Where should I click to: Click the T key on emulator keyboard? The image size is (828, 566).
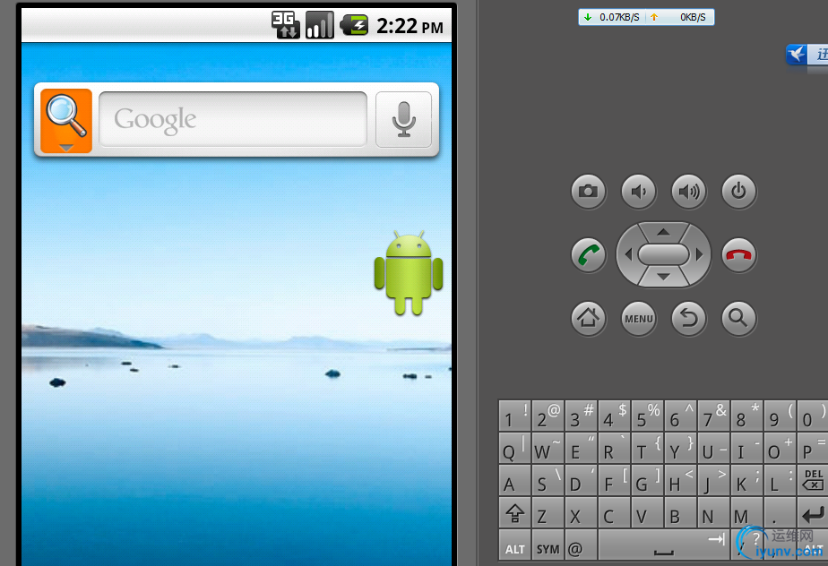pos(648,449)
